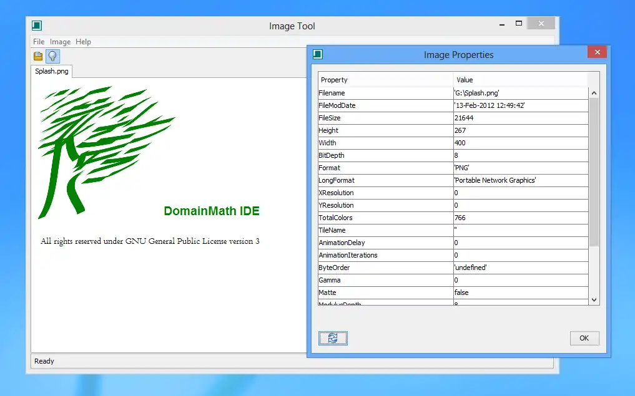Select the Gamma property cell
635x396 pixels.
[x=385, y=280]
